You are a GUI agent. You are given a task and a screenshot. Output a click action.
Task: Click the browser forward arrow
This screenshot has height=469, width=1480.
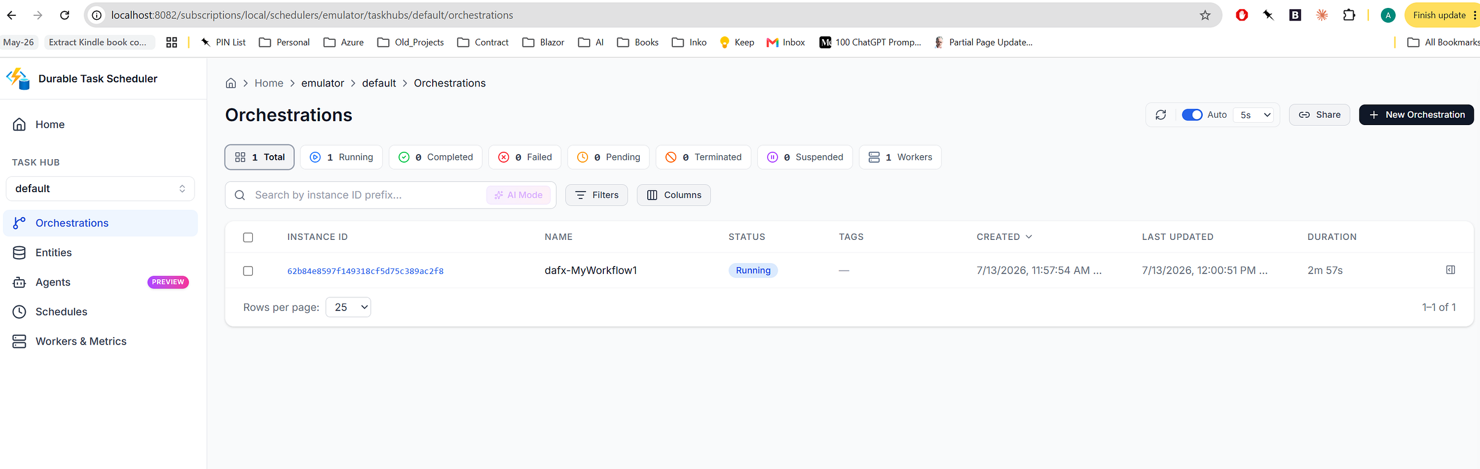(x=38, y=15)
